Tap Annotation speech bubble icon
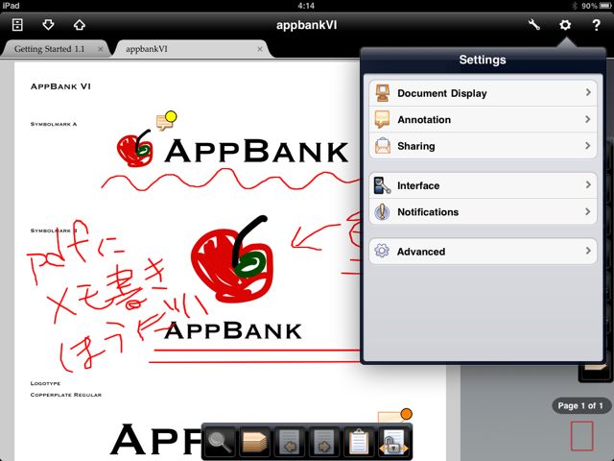The height and width of the screenshot is (461, 614). coord(382,119)
